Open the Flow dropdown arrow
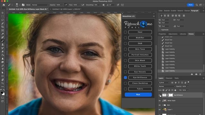 79,5
